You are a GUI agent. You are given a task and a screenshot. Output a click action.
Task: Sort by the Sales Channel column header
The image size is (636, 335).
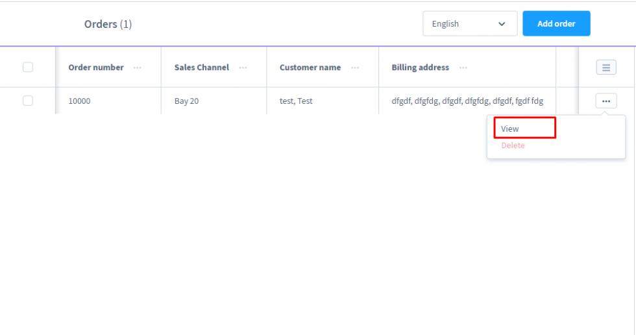[x=202, y=68]
